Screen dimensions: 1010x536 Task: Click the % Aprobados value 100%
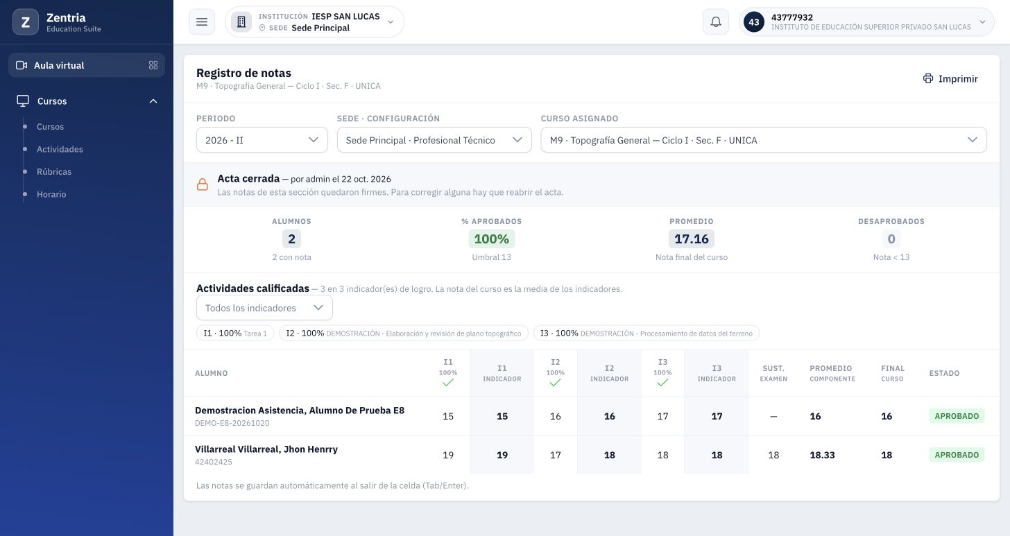pyautogui.click(x=492, y=239)
